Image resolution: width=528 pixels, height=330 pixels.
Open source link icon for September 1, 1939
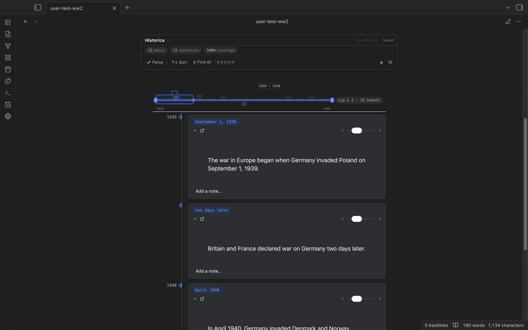coord(202,131)
